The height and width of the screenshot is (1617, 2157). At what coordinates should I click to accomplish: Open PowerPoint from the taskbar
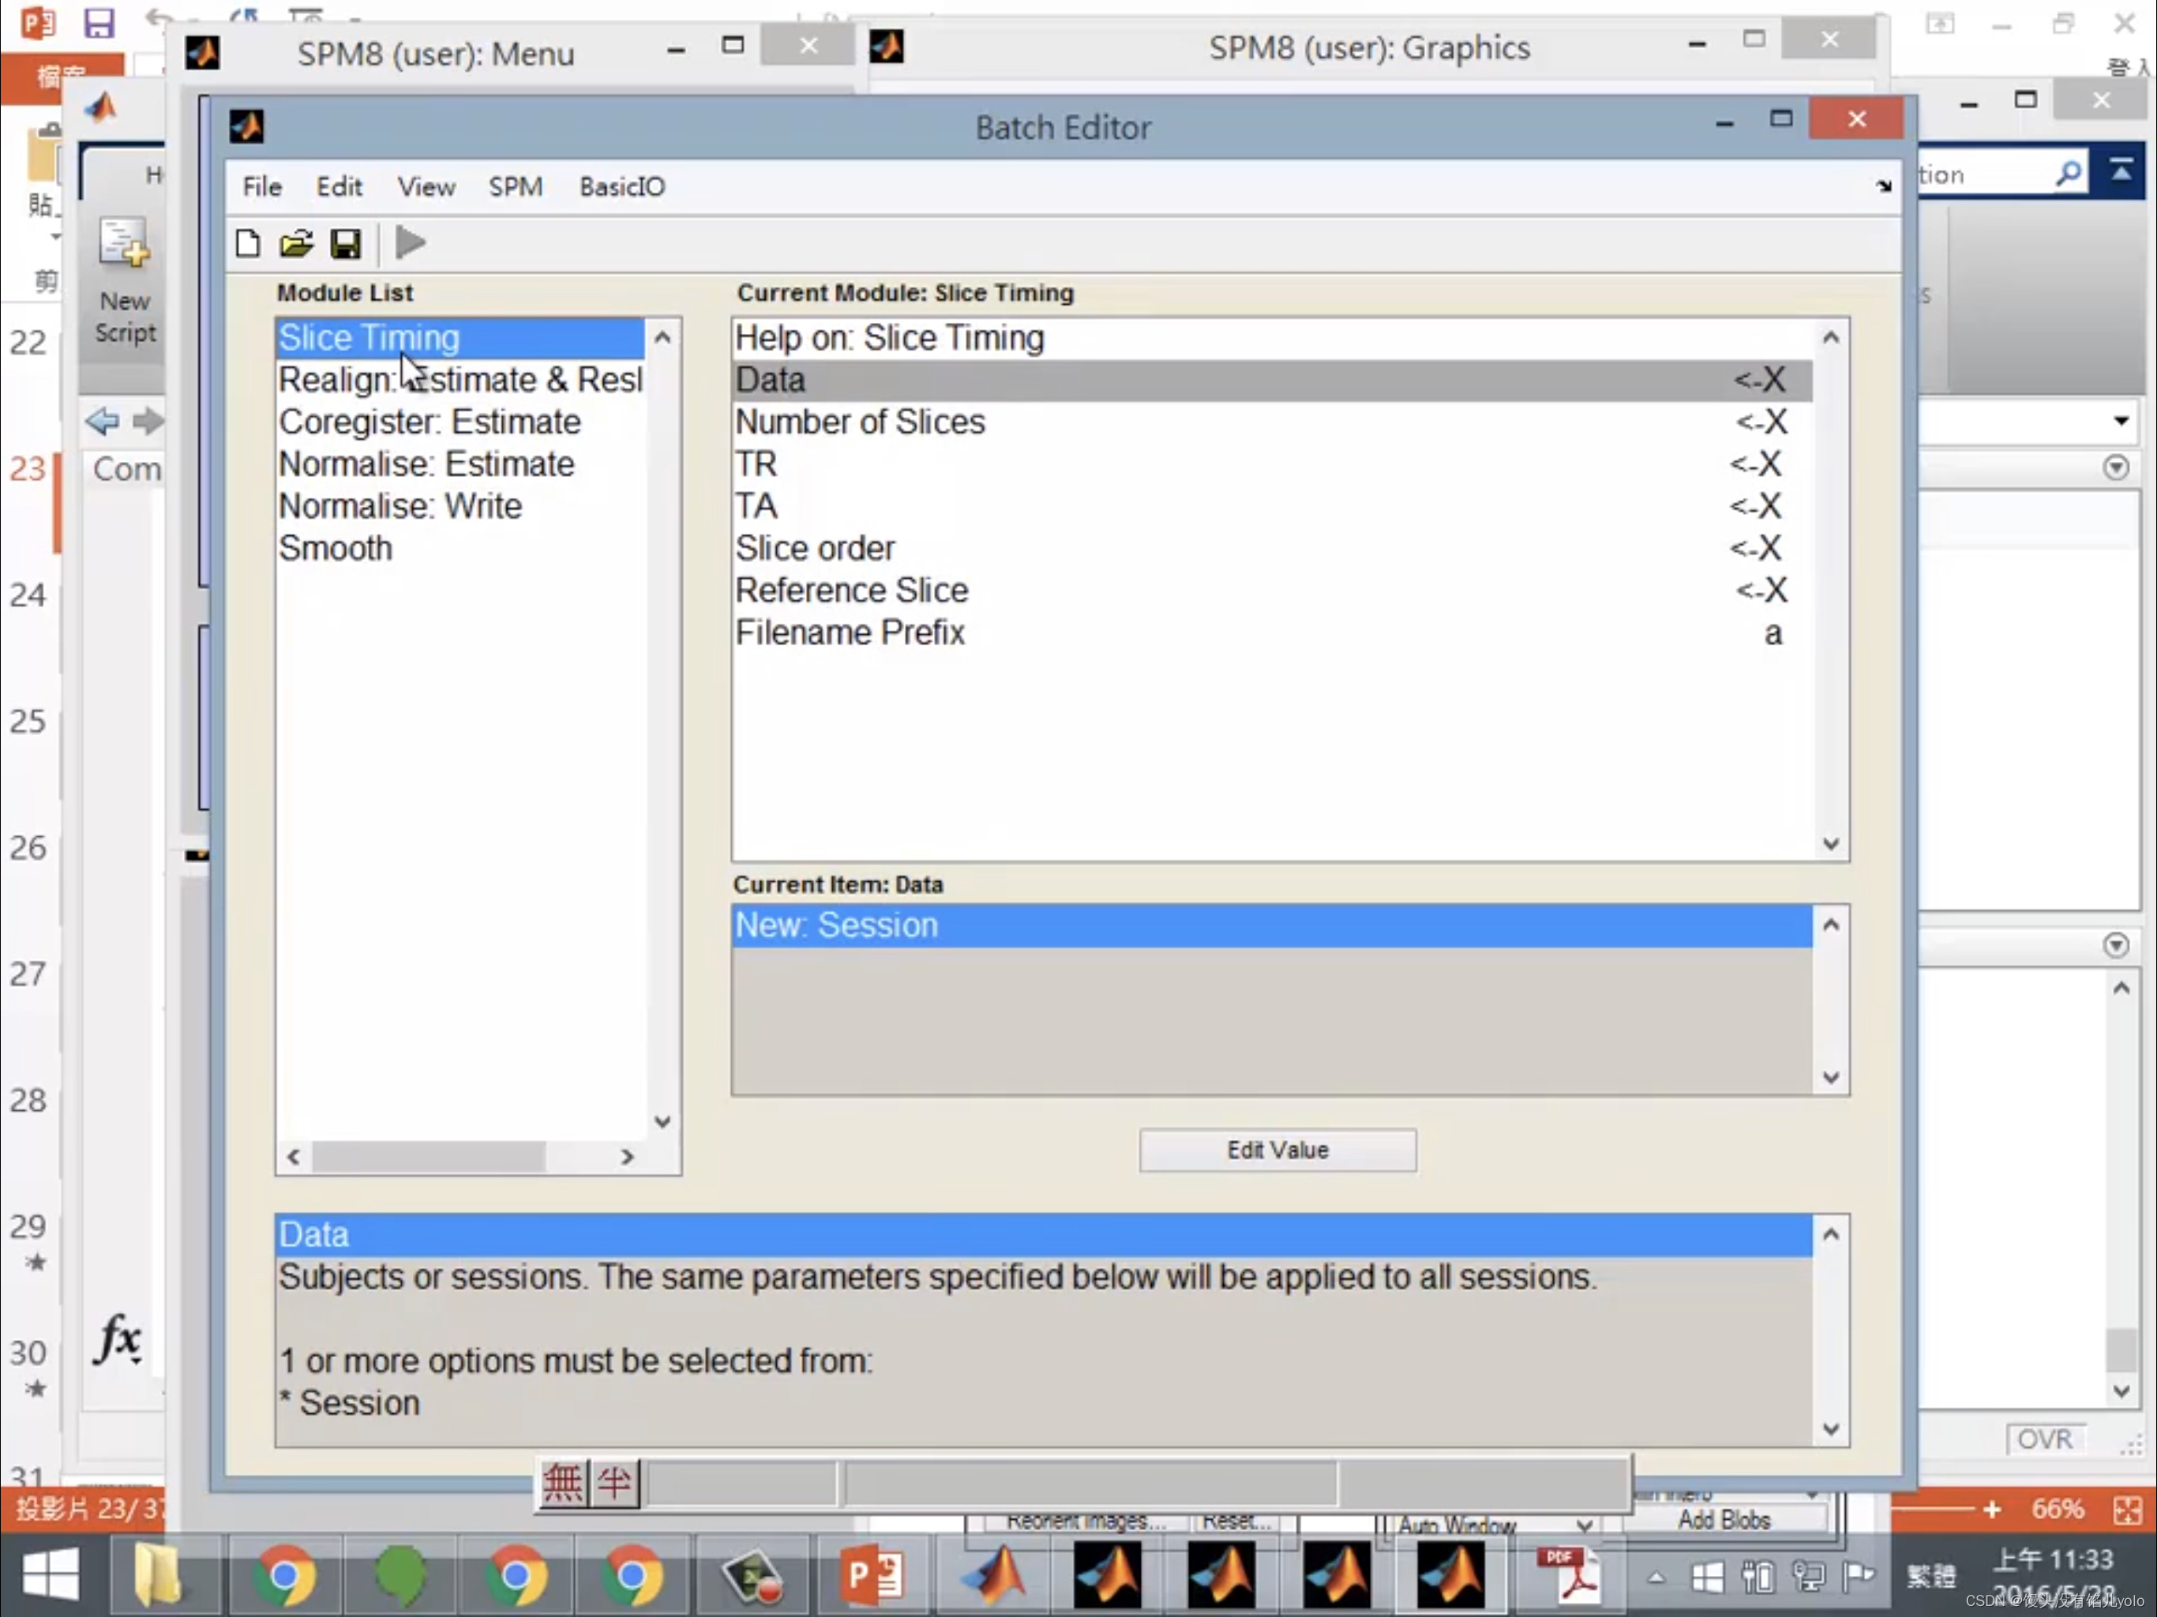[874, 1574]
